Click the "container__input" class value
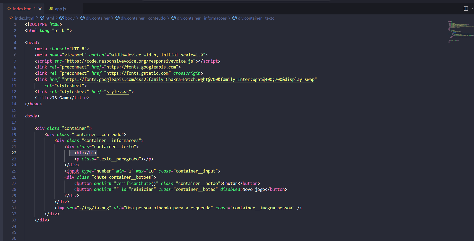The width and height of the screenshot is (474, 241). click(x=196, y=171)
